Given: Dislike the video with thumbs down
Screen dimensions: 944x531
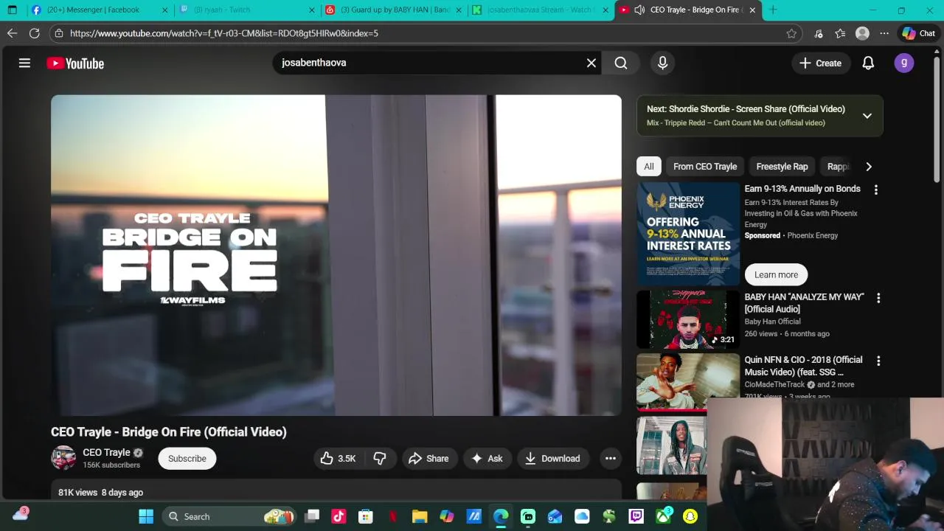Looking at the screenshot, I should [x=379, y=459].
